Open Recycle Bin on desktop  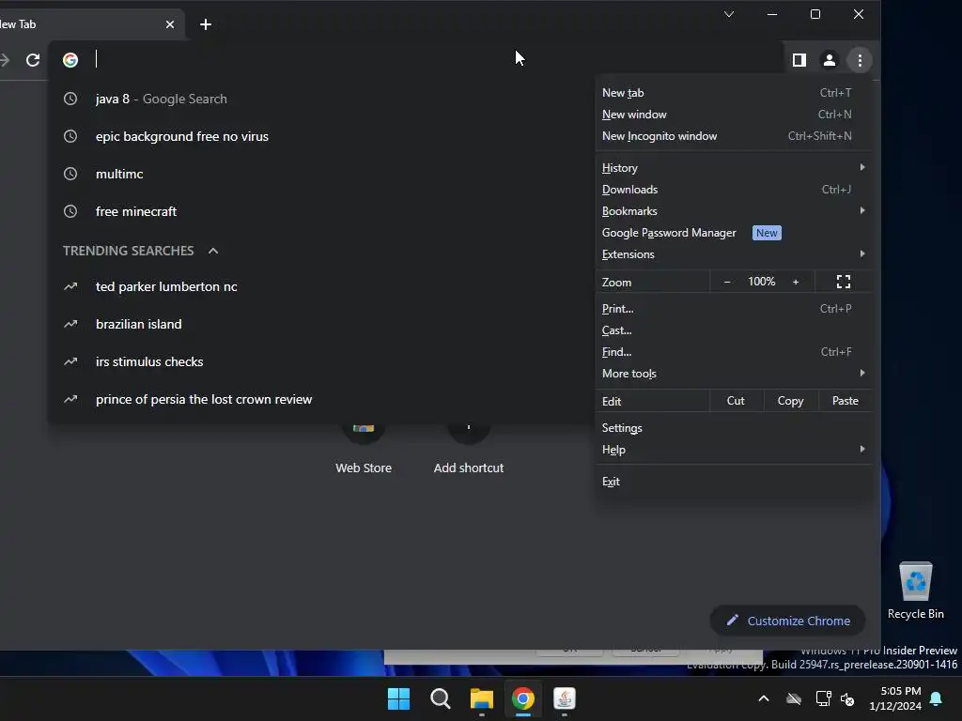coord(915,591)
